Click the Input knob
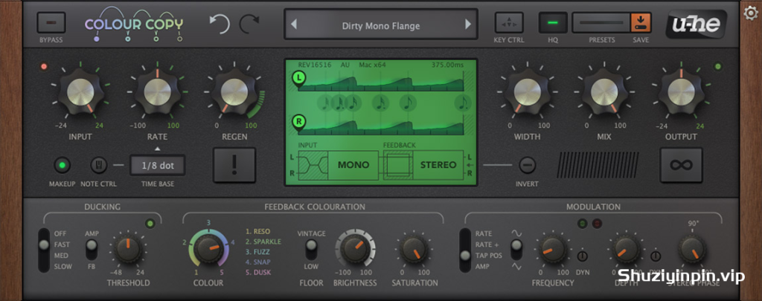 (80, 91)
